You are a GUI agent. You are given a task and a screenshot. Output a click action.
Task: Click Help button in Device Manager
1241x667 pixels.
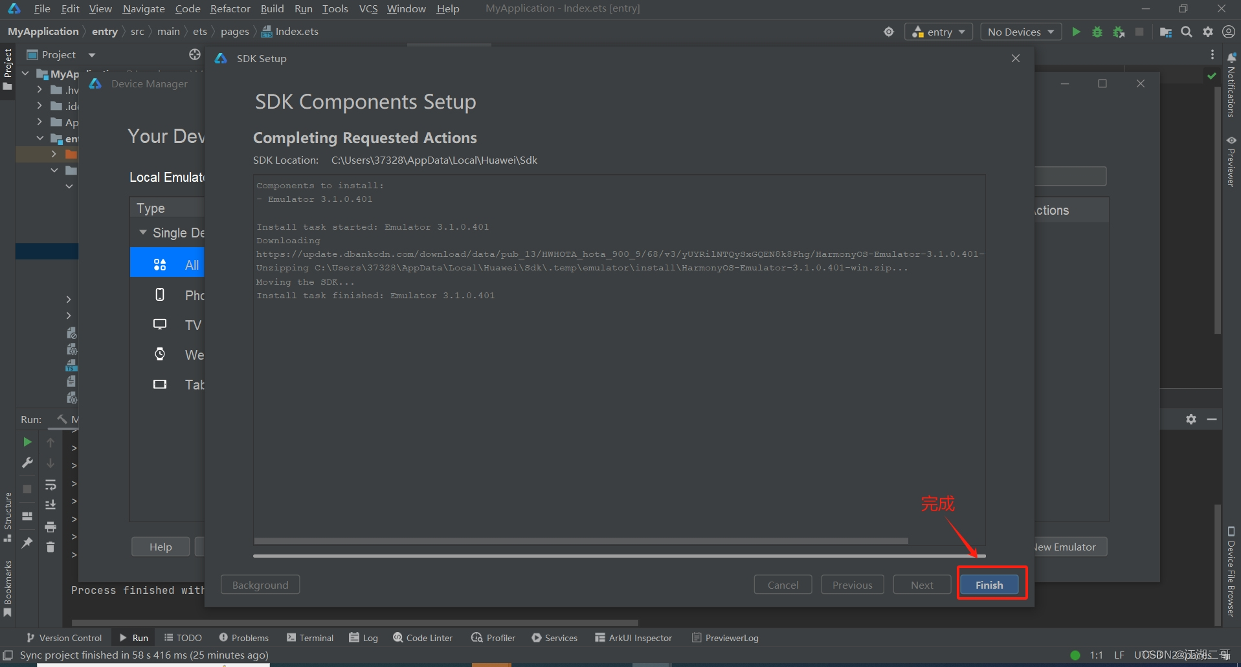[x=161, y=547]
